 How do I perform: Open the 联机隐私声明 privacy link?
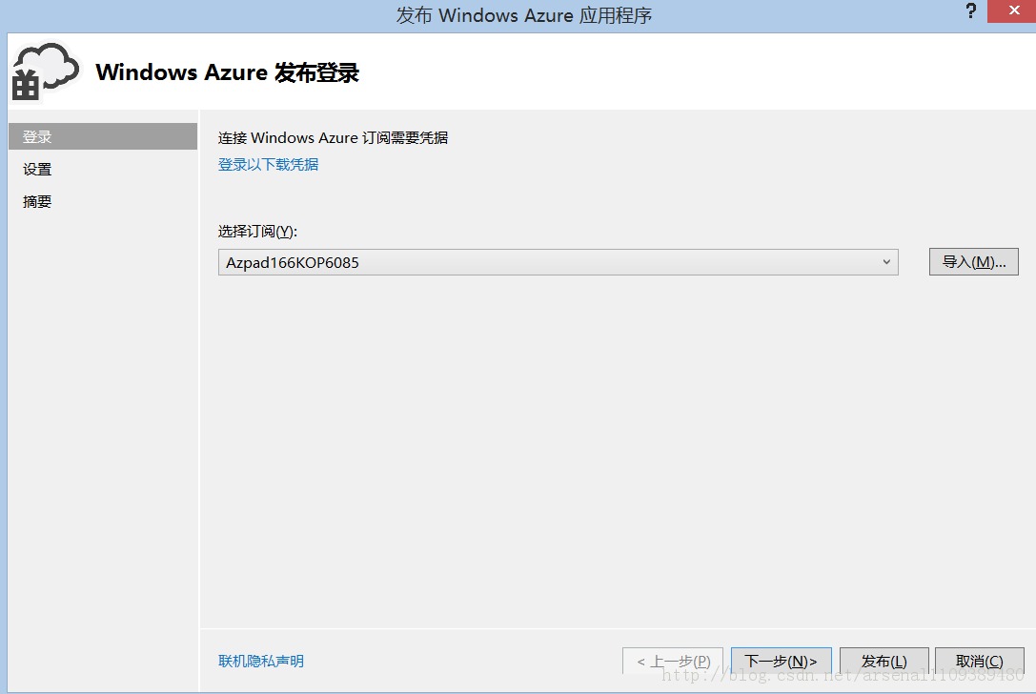(261, 661)
